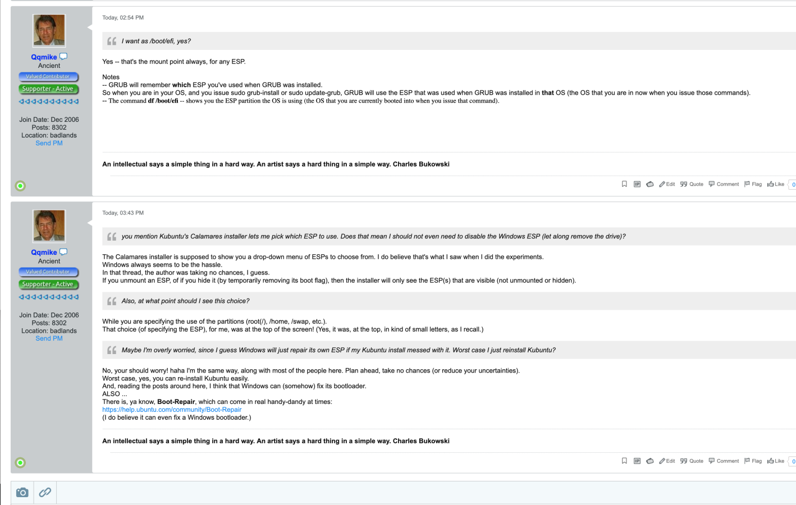Click Supporter - Active badge in second post
The image size is (796, 505).
click(49, 284)
